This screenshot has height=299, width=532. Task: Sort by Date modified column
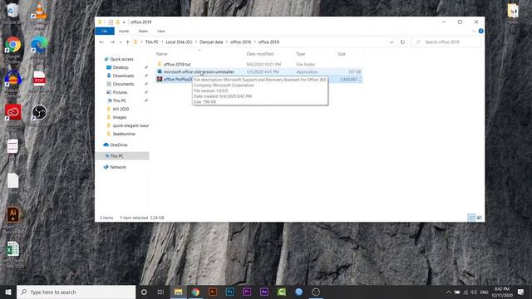(260, 54)
